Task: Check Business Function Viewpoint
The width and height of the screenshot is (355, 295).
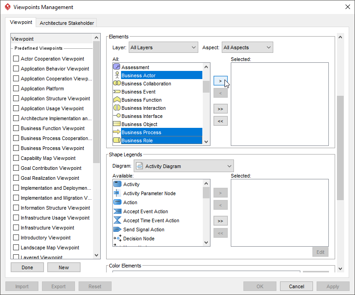Action: click(16, 128)
